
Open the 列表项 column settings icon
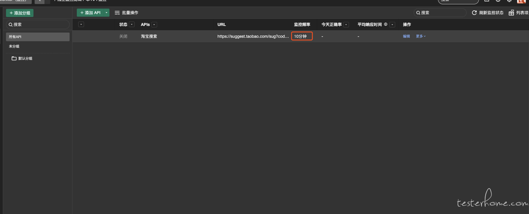pos(511,13)
